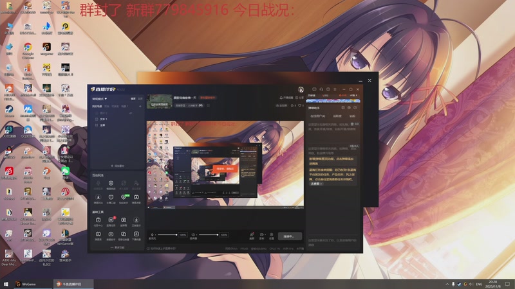Open the first icon in 基础工具 second row
The height and width of the screenshot is (289, 515).
(98, 236)
